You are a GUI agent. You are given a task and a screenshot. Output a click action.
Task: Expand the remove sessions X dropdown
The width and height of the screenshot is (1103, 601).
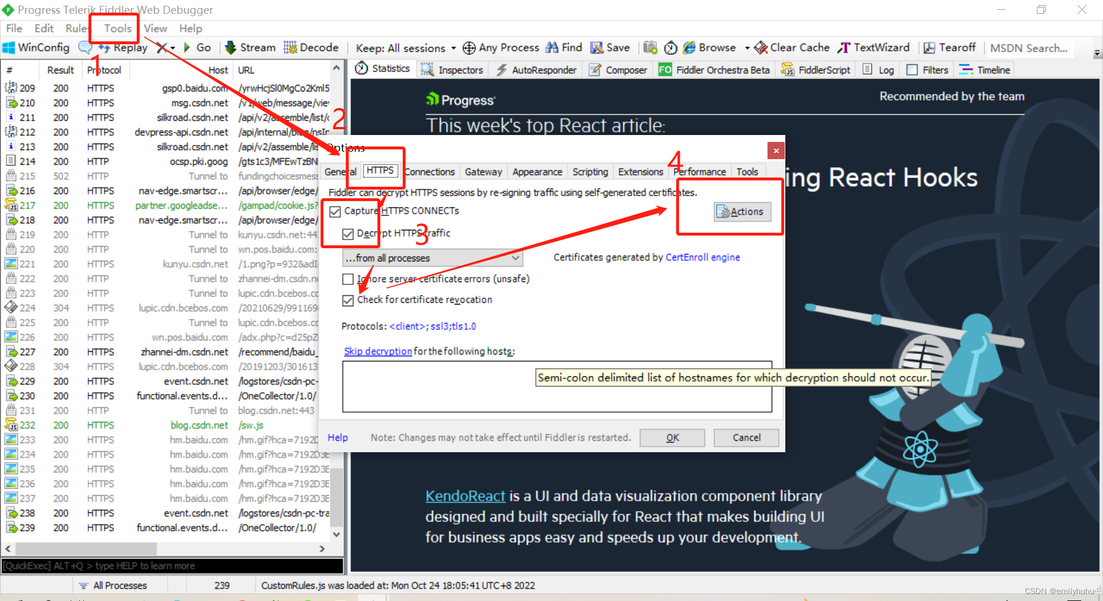[x=172, y=48]
